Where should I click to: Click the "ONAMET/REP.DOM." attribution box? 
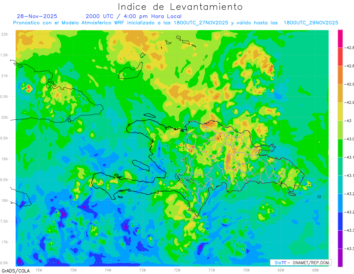click(301, 262)
